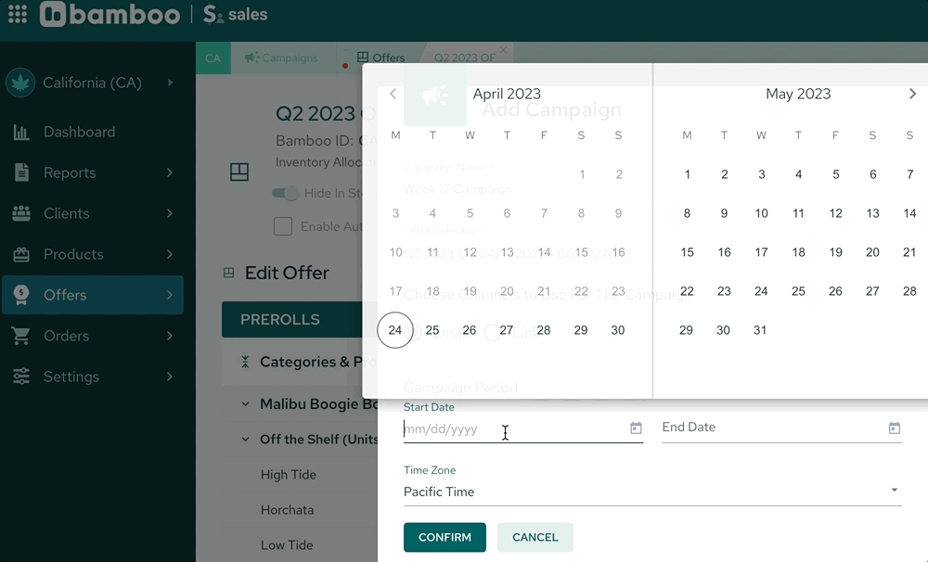Click the Categories collapse arrows icon
This screenshot has height=562, width=928.
tap(245, 362)
